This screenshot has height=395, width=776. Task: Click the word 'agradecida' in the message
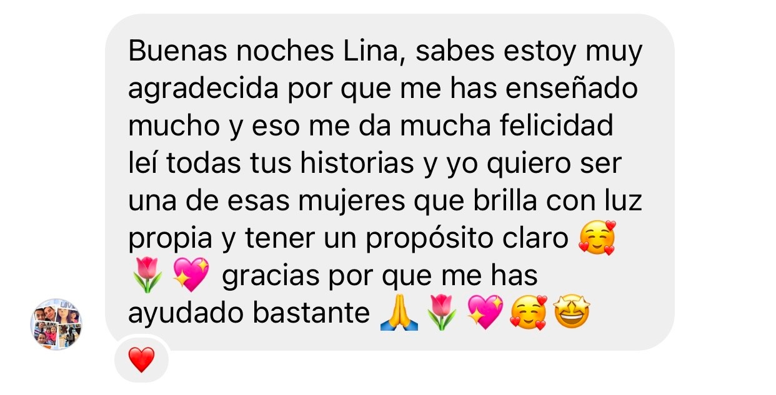(x=203, y=90)
